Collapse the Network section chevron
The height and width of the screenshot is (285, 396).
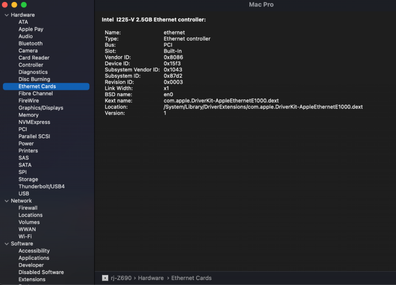[x=6, y=201]
